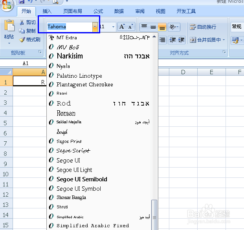Open Customize Quick Access Toolbar arrow
This screenshot has width=244, height=230.
coord(67,1)
